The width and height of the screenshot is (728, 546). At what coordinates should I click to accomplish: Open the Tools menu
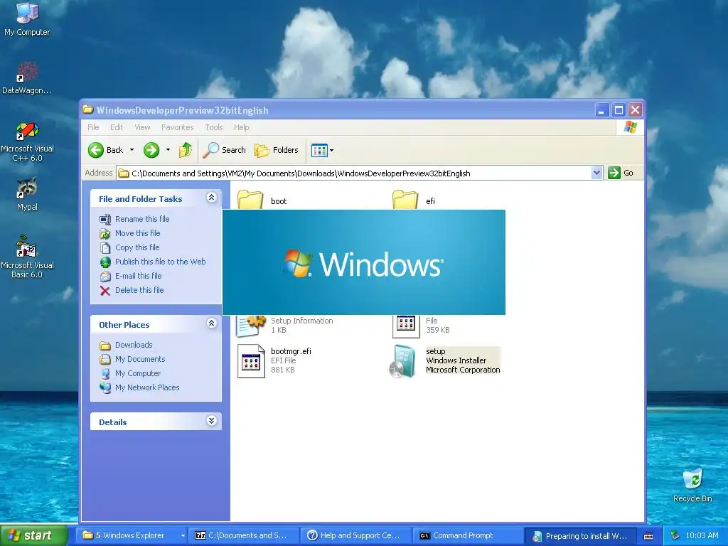(x=214, y=127)
